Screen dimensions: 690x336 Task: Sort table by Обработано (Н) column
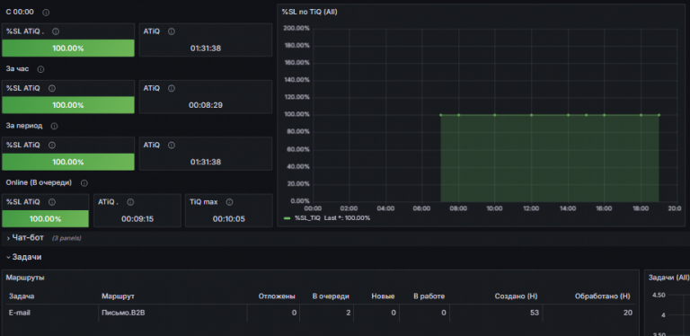pyautogui.click(x=603, y=296)
